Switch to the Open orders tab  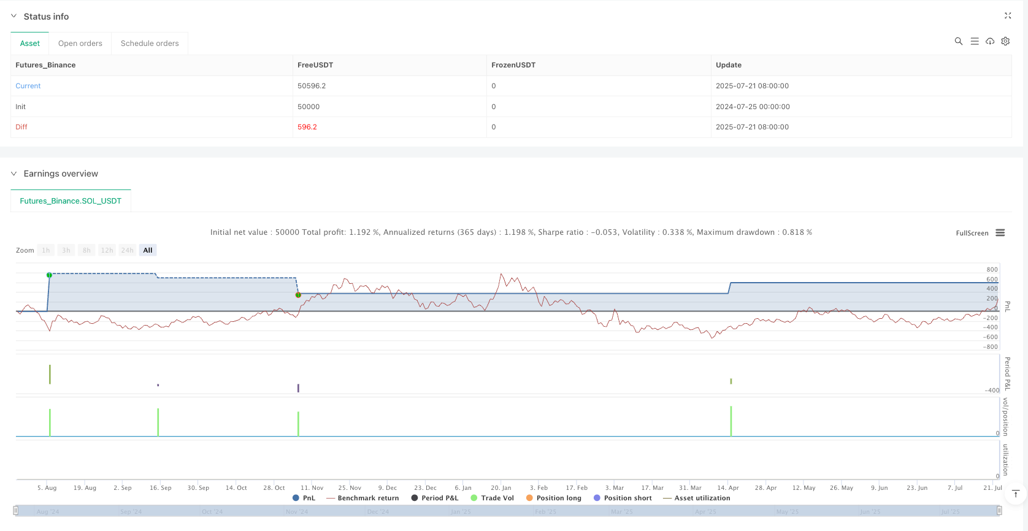pyautogui.click(x=80, y=44)
